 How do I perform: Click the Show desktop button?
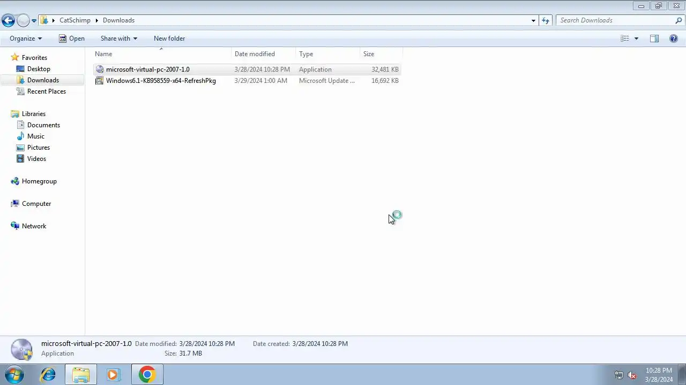point(682,375)
